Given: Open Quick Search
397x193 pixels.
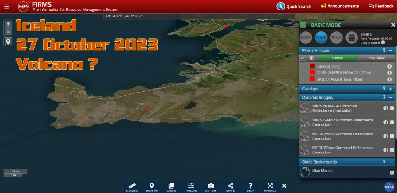Looking at the screenshot, I should (294, 6).
